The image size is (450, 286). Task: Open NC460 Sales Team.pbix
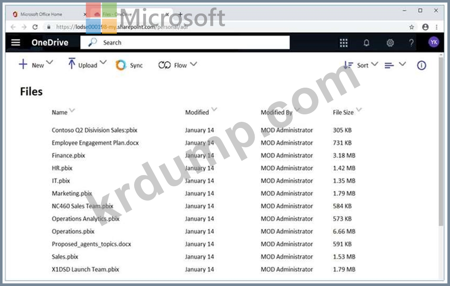[x=82, y=206]
